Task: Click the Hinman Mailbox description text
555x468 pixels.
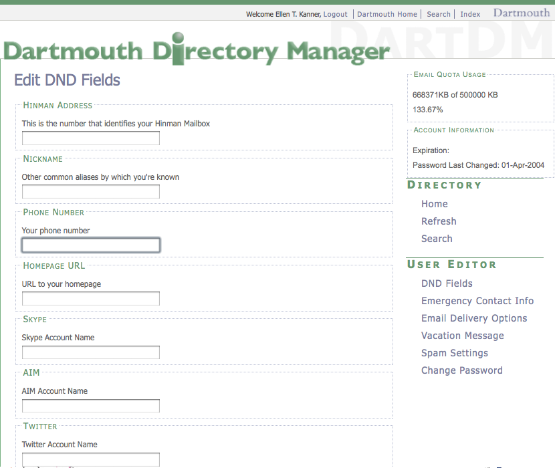Action: (x=116, y=124)
